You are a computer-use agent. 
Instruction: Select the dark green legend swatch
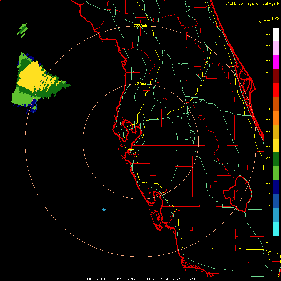coord(276,159)
